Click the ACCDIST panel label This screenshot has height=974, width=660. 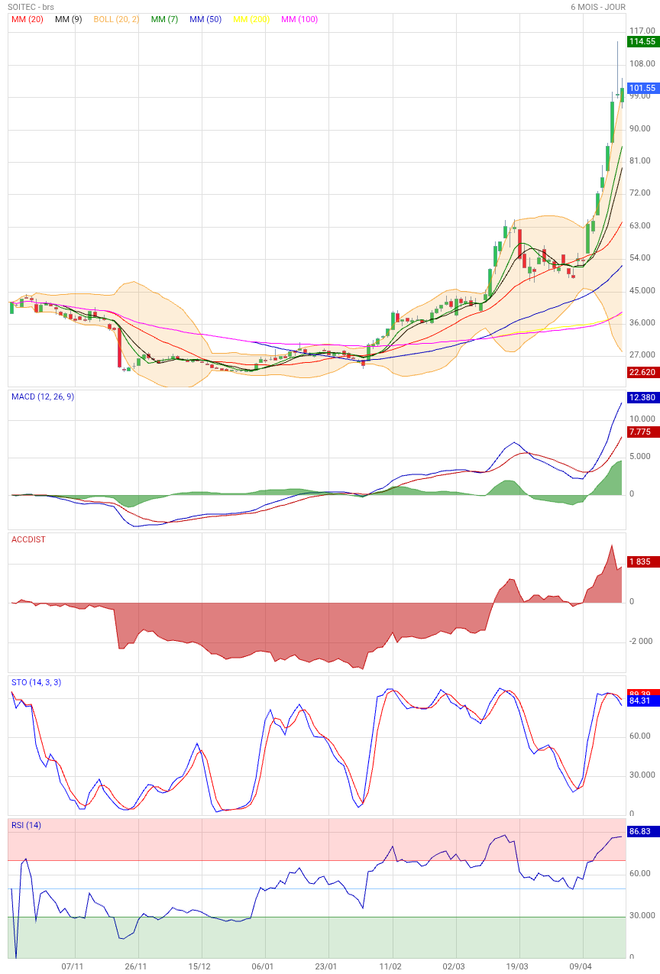click(28, 539)
